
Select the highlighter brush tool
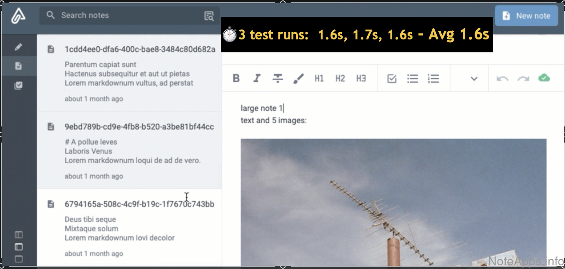pyautogui.click(x=298, y=79)
